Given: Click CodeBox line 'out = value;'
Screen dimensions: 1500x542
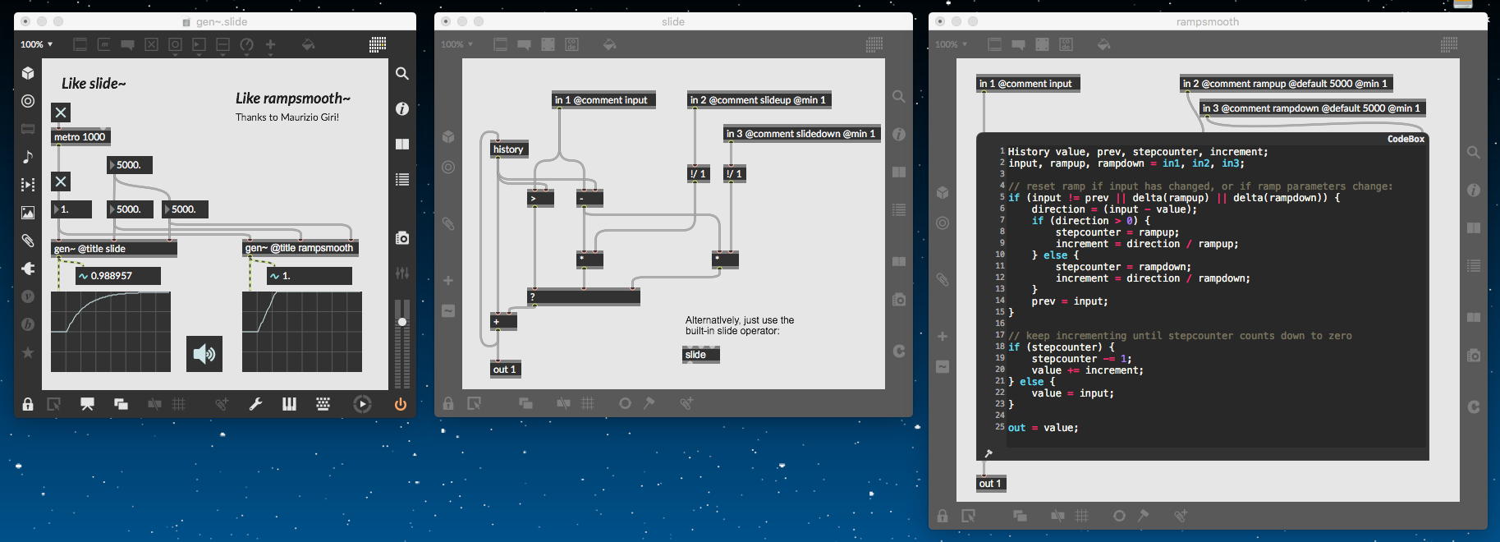Looking at the screenshot, I should coord(1044,428).
